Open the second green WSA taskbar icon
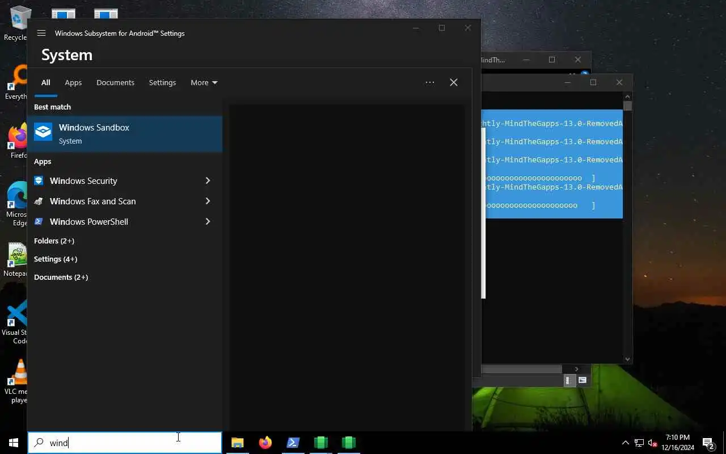Screen dimensions: 726x454 pos(349,443)
